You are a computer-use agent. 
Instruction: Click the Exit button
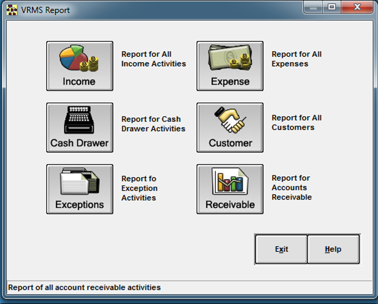click(x=281, y=249)
